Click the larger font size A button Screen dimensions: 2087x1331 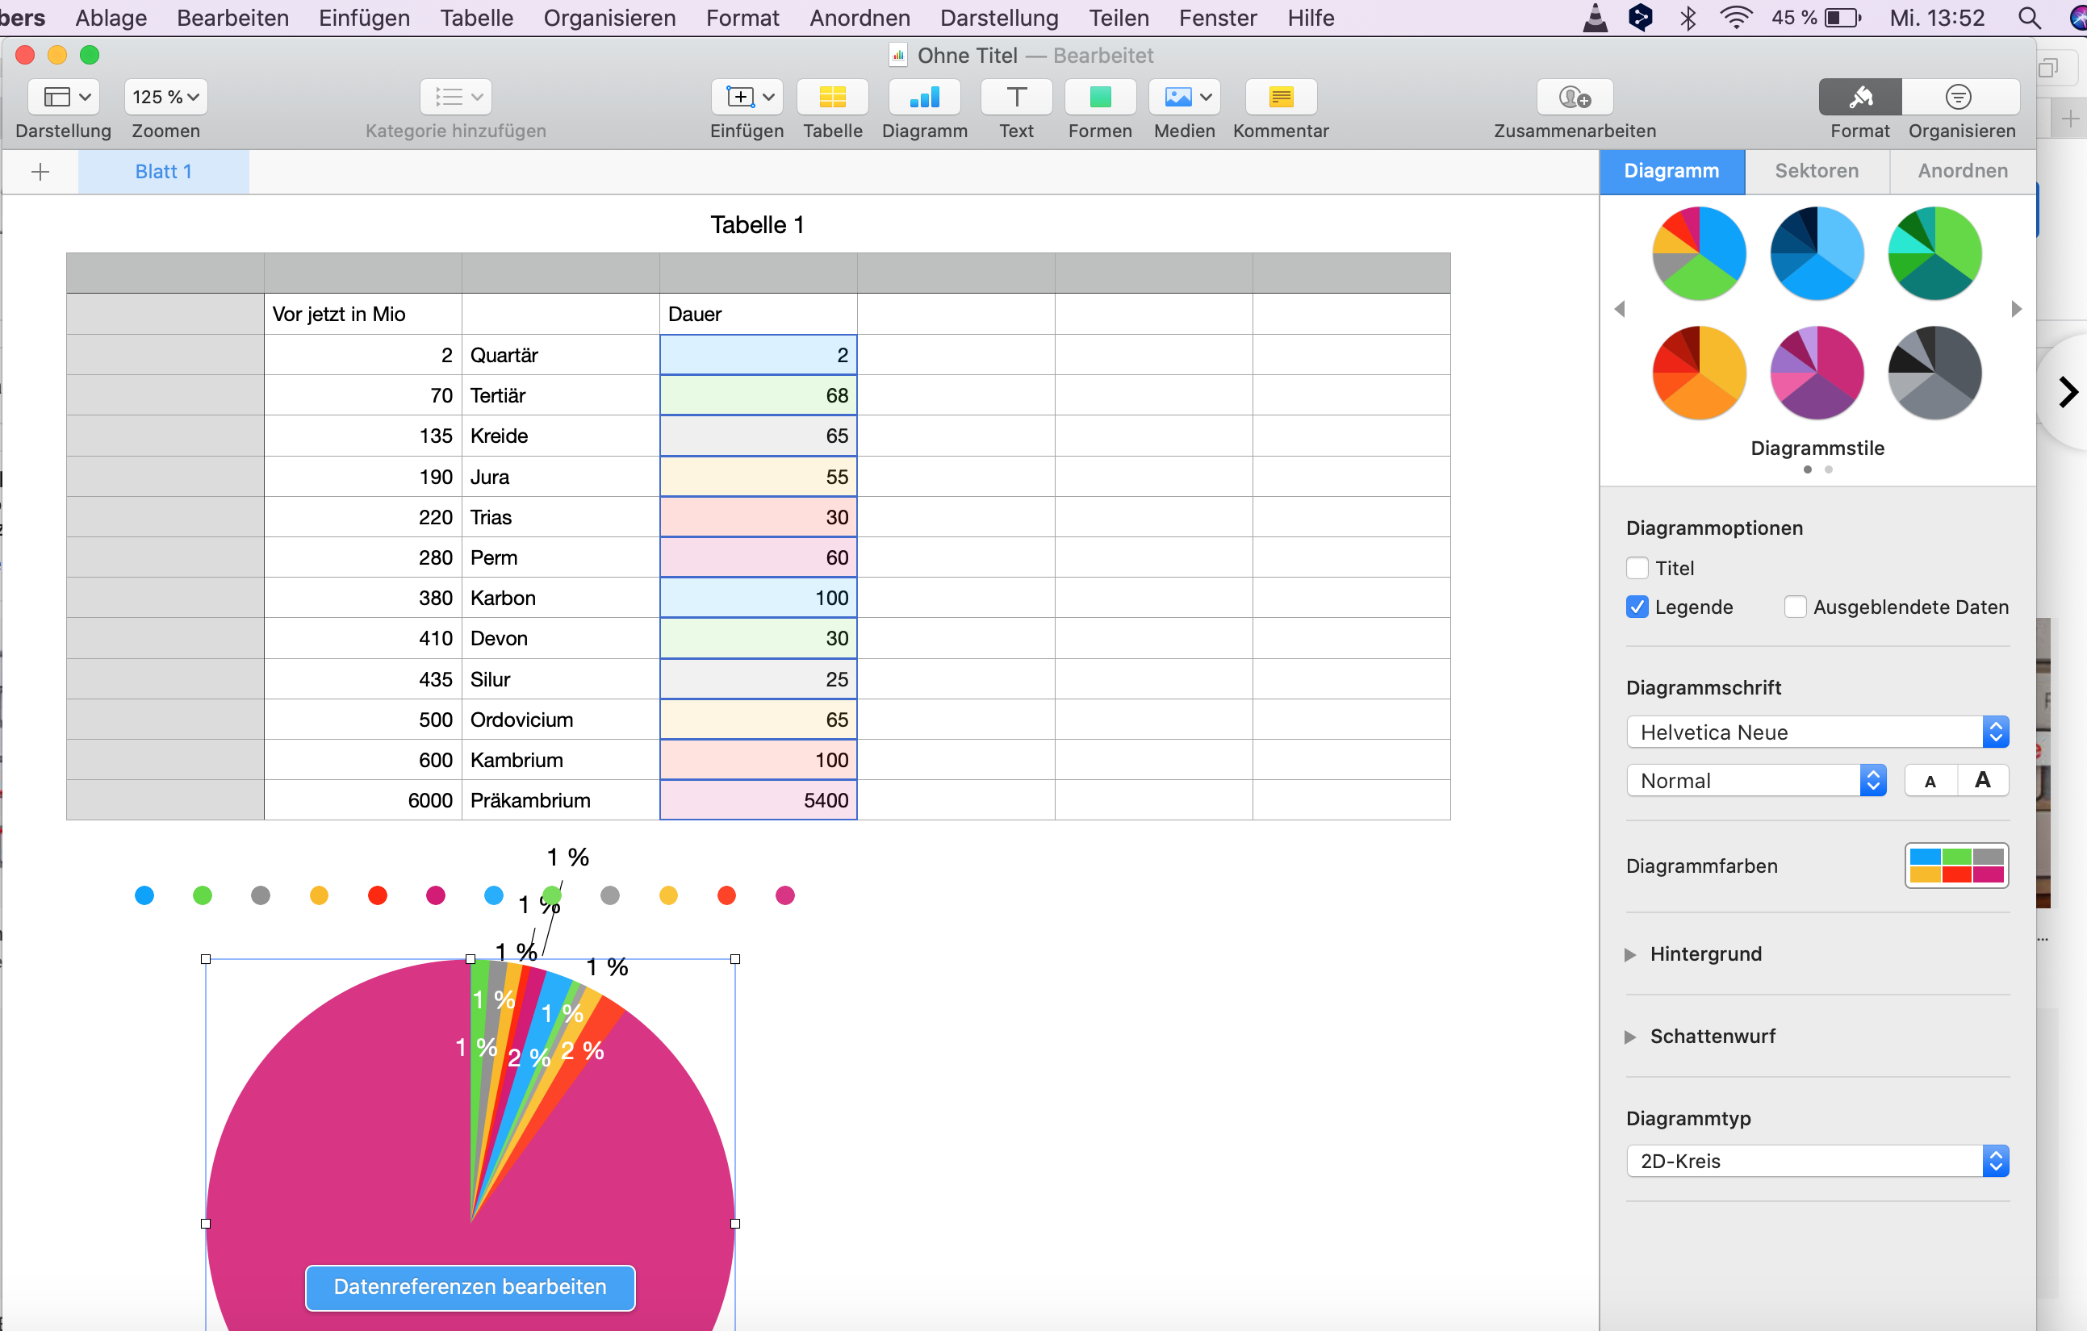[1982, 781]
